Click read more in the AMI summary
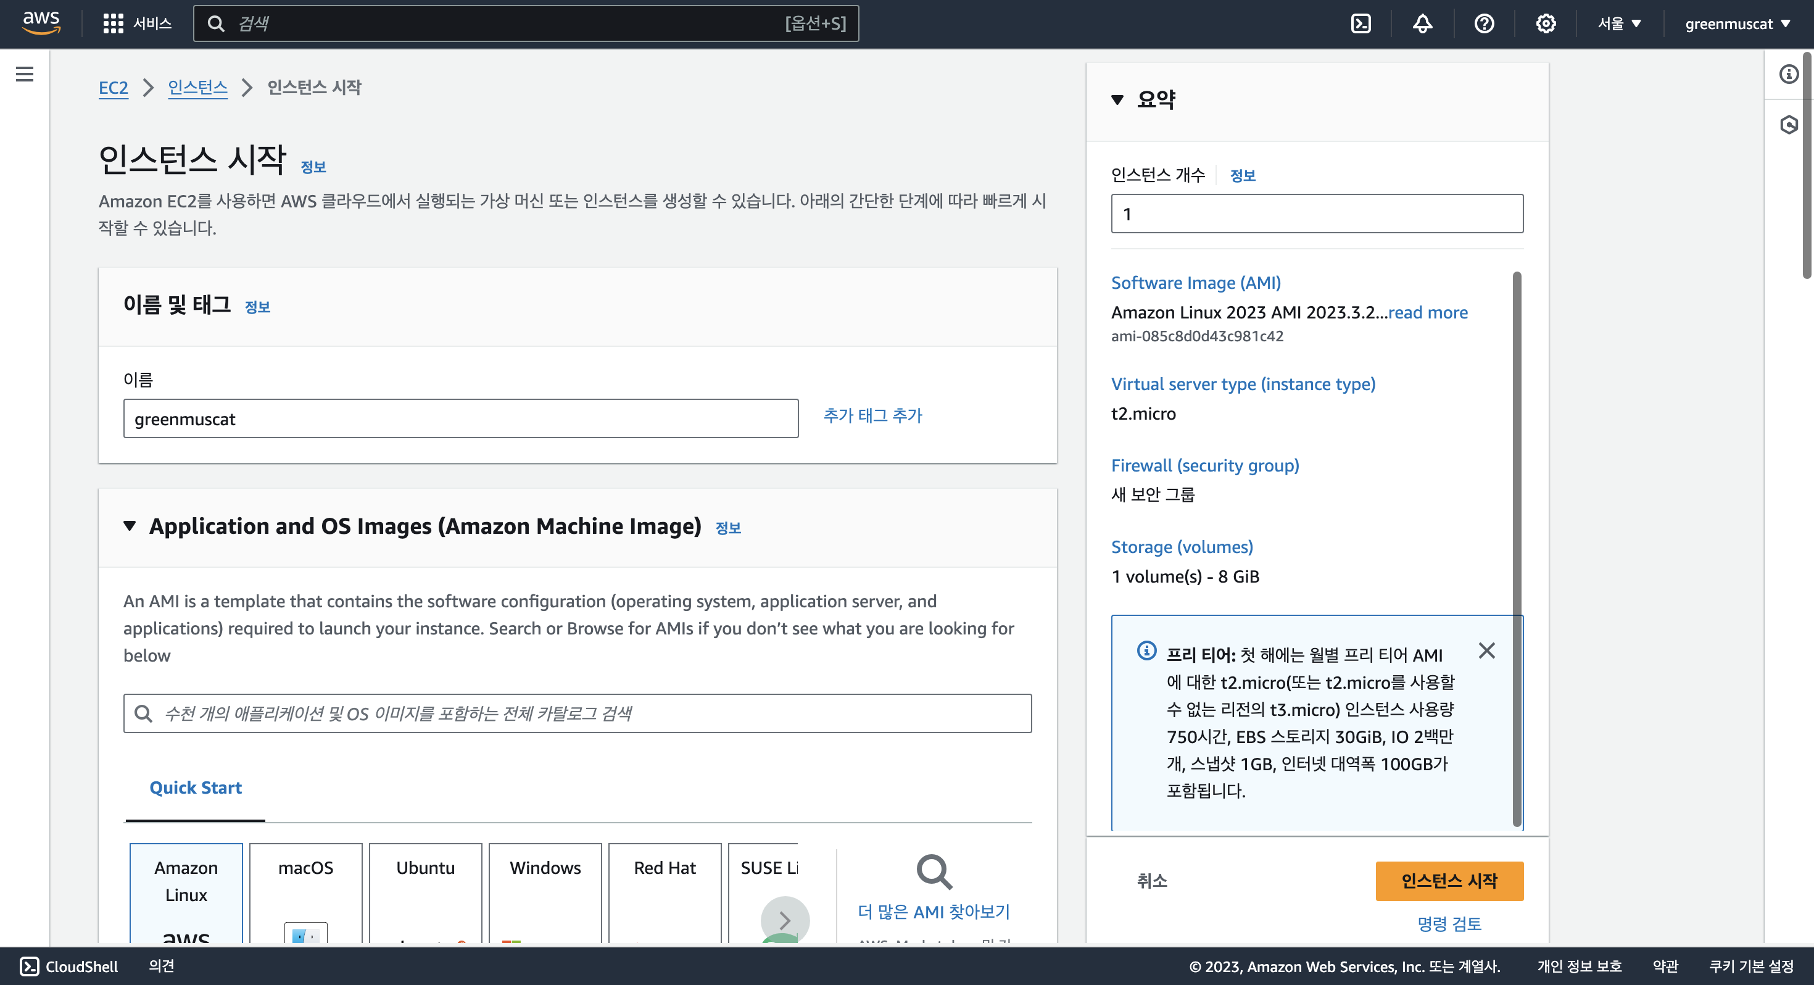The height and width of the screenshot is (985, 1814). (x=1428, y=312)
